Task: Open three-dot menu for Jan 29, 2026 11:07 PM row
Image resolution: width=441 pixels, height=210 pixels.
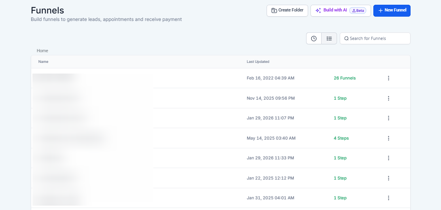Action: tap(388, 118)
